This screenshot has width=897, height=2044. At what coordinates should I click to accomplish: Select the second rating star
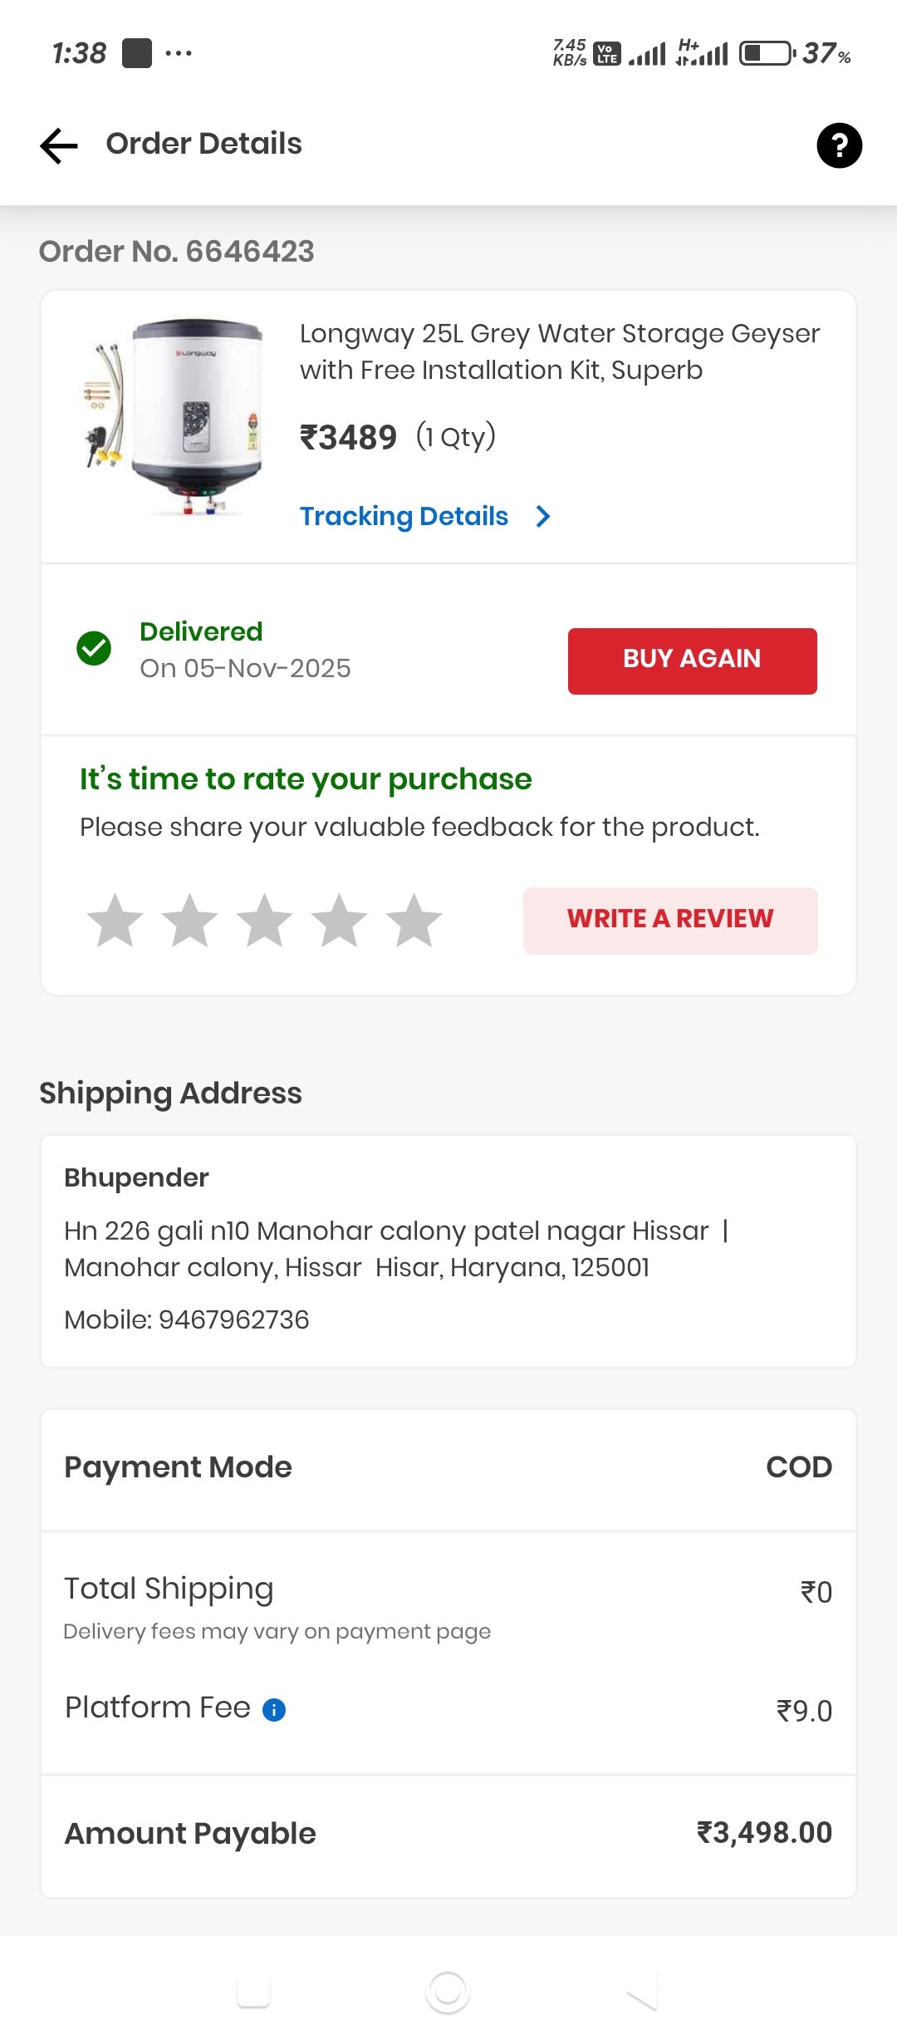click(x=189, y=921)
